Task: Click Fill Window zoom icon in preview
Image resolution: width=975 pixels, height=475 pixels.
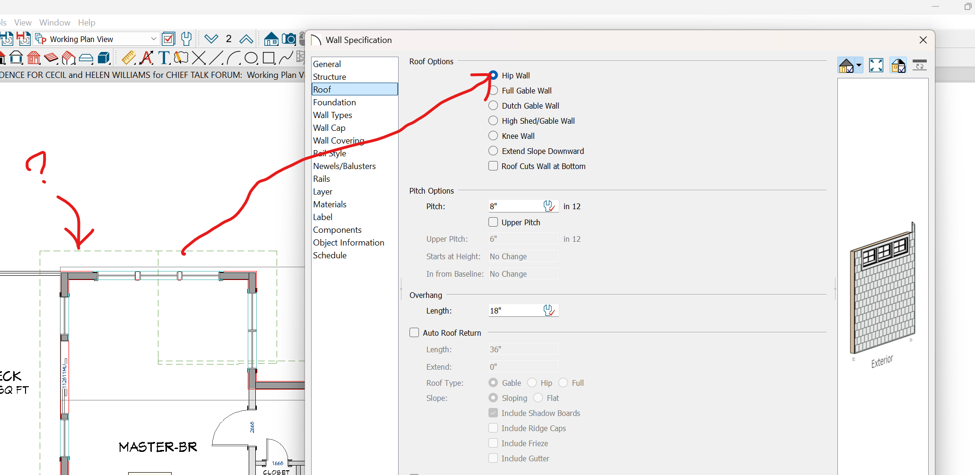Action: [876, 65]
